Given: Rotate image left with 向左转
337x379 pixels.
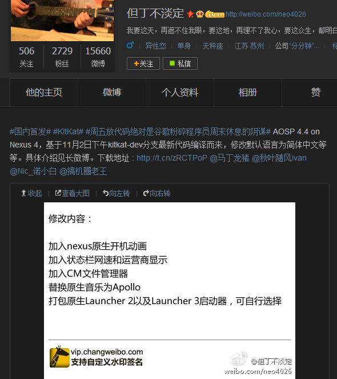Looking at the screenshot, I should pyautogui.click(x=116, y=193).
